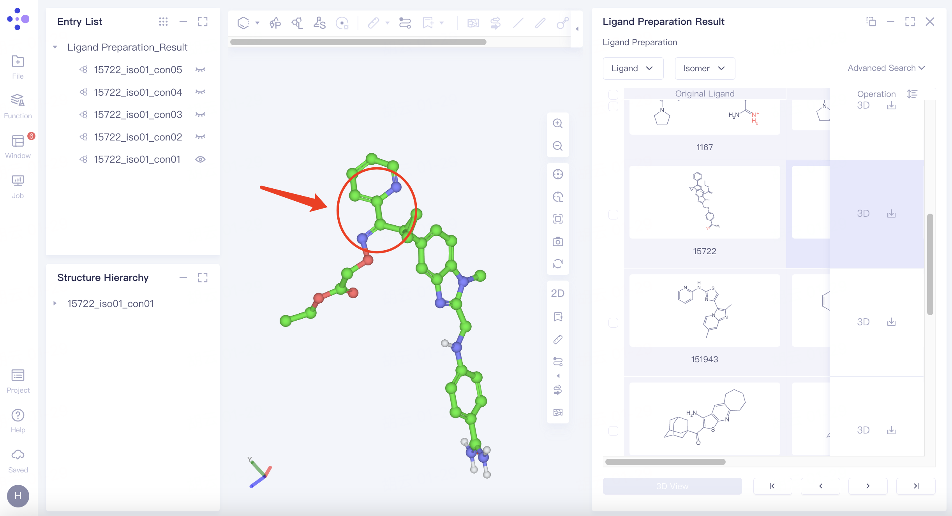Check the checkbox for ligand 15722

[613, 214]
